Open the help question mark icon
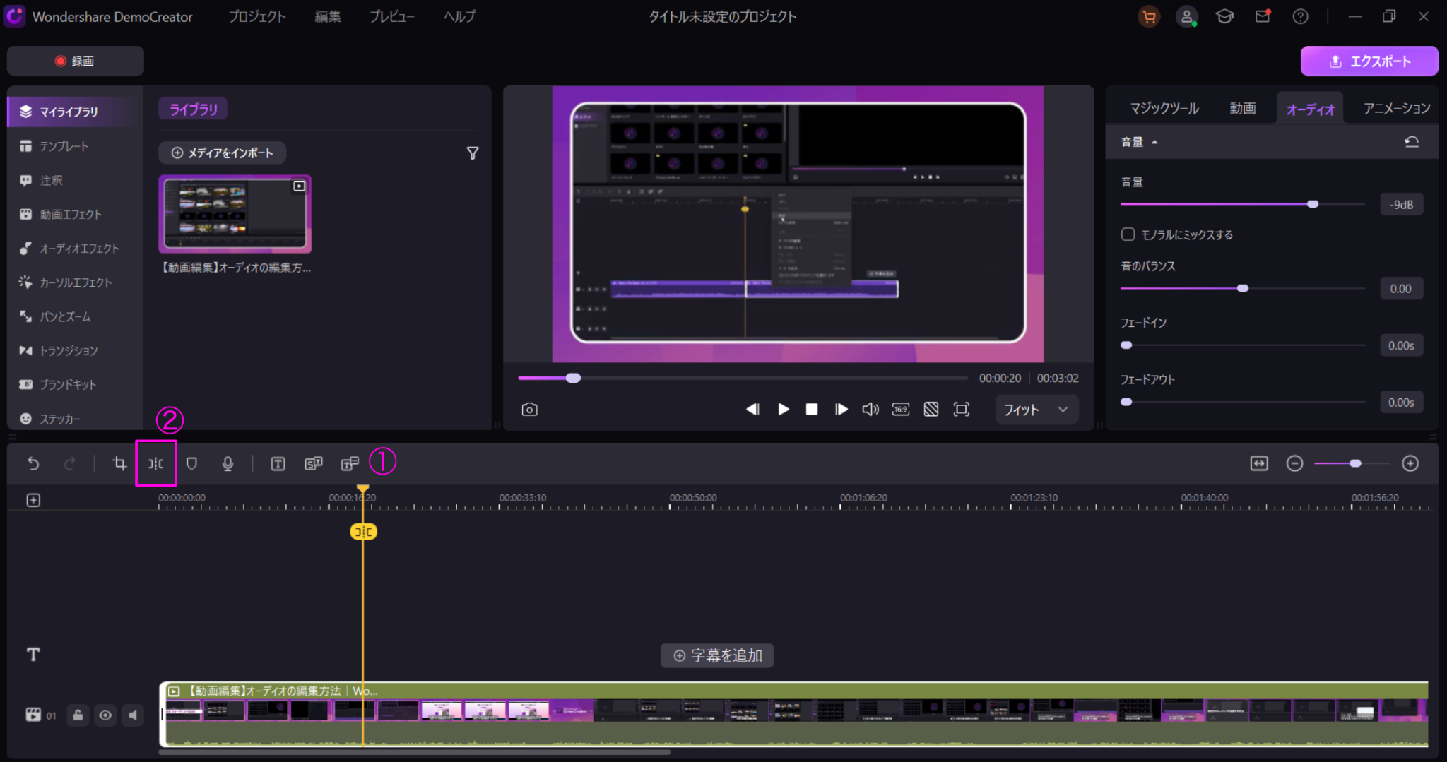Viewport: 1447px width, 762px height. pyautogui.click(x=1300, y=16)
